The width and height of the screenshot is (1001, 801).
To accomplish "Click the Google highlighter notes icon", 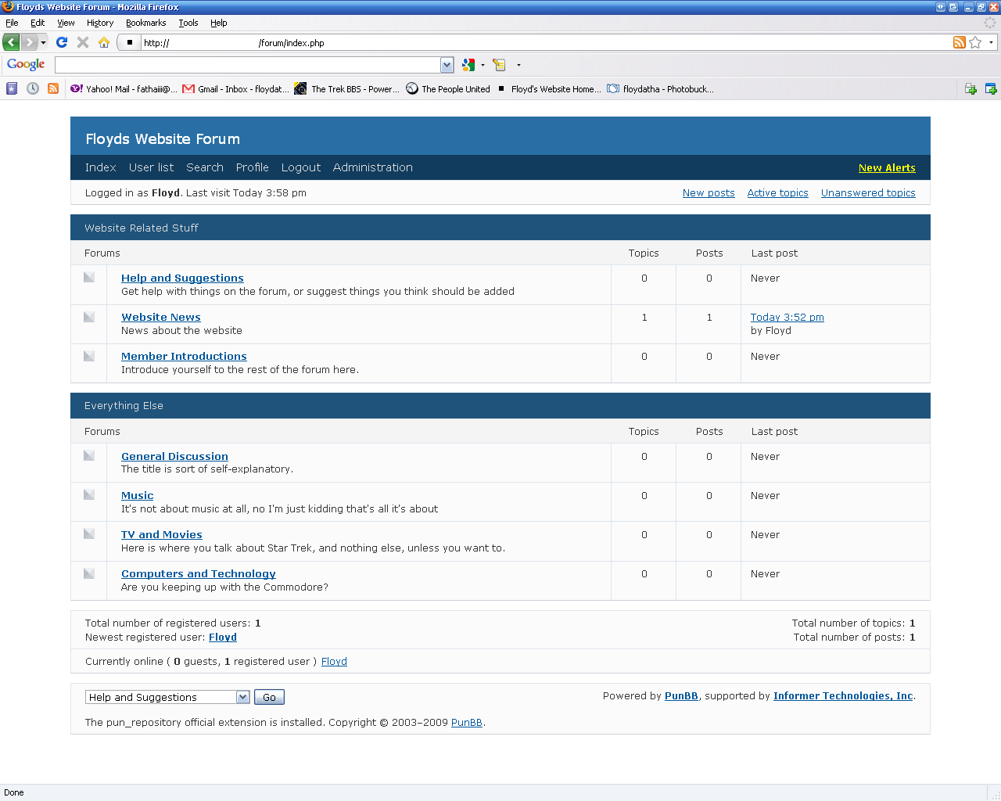I will (x=500, y=65).
